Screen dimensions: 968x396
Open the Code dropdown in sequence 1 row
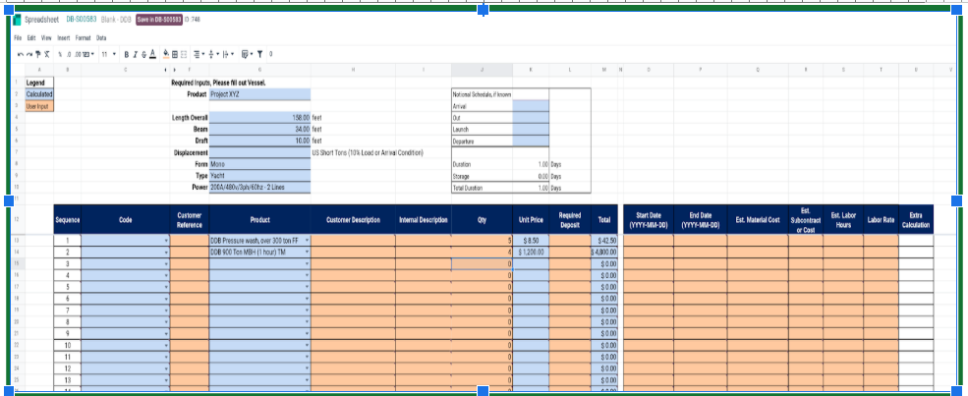tap(166, 241)
